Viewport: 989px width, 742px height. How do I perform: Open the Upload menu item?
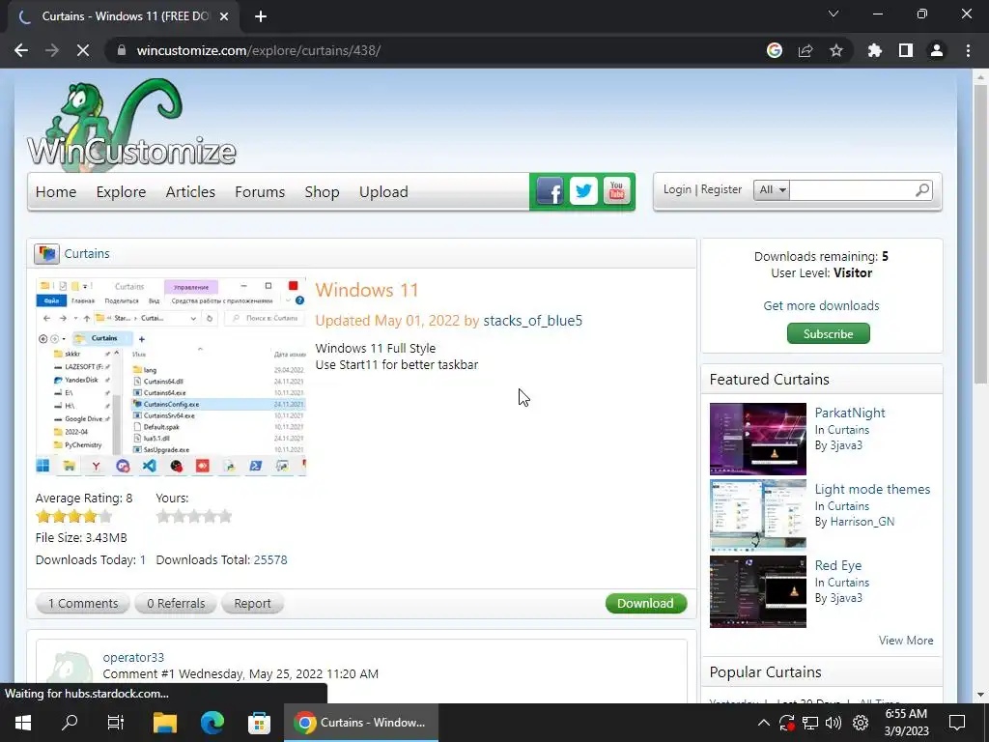383,192
